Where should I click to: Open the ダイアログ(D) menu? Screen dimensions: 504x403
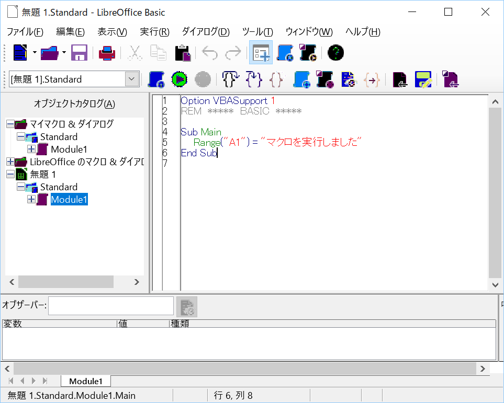coord(206,32)
